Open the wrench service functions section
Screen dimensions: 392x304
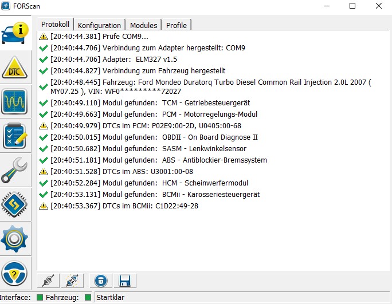(16, 170)
